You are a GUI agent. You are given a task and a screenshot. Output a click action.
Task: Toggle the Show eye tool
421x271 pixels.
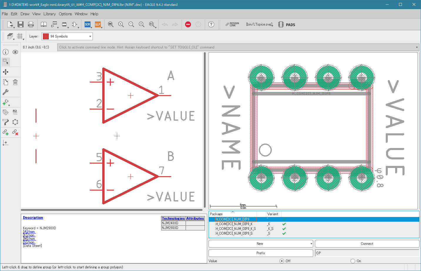(x=15, y=52)
